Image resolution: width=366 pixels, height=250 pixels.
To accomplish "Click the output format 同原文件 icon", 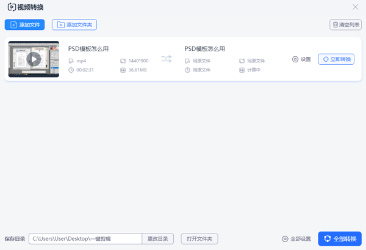I will [188, 61].
